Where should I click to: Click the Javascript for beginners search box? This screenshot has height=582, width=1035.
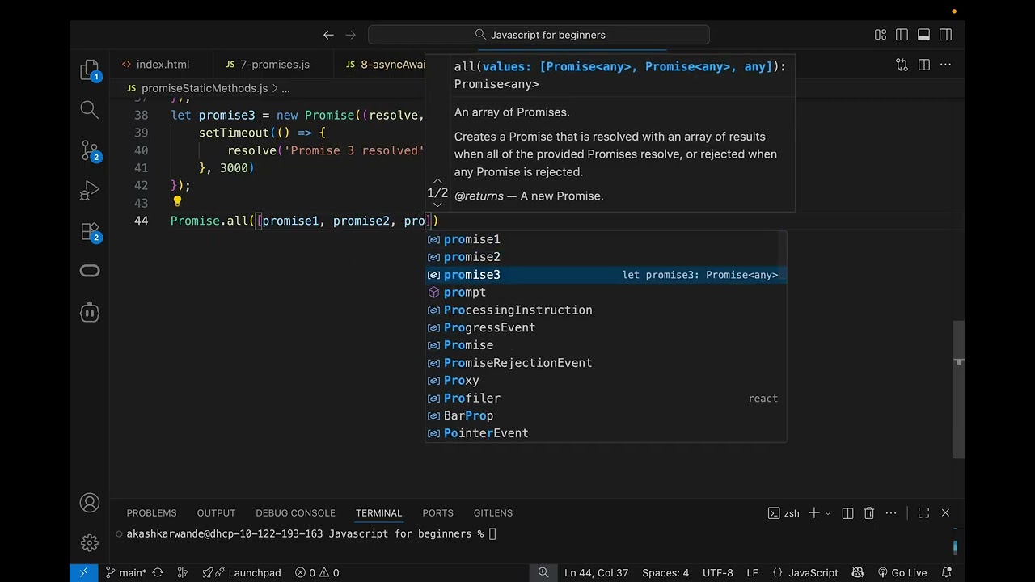pos(539,35)
